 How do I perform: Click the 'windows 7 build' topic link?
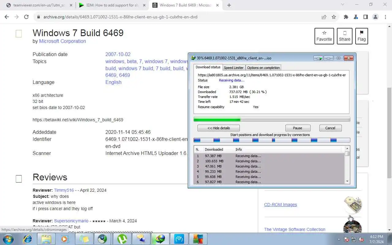coord(135,68)
